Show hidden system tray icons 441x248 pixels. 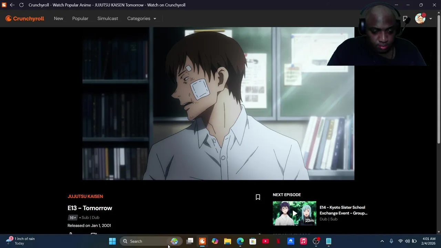click(382, 241)
